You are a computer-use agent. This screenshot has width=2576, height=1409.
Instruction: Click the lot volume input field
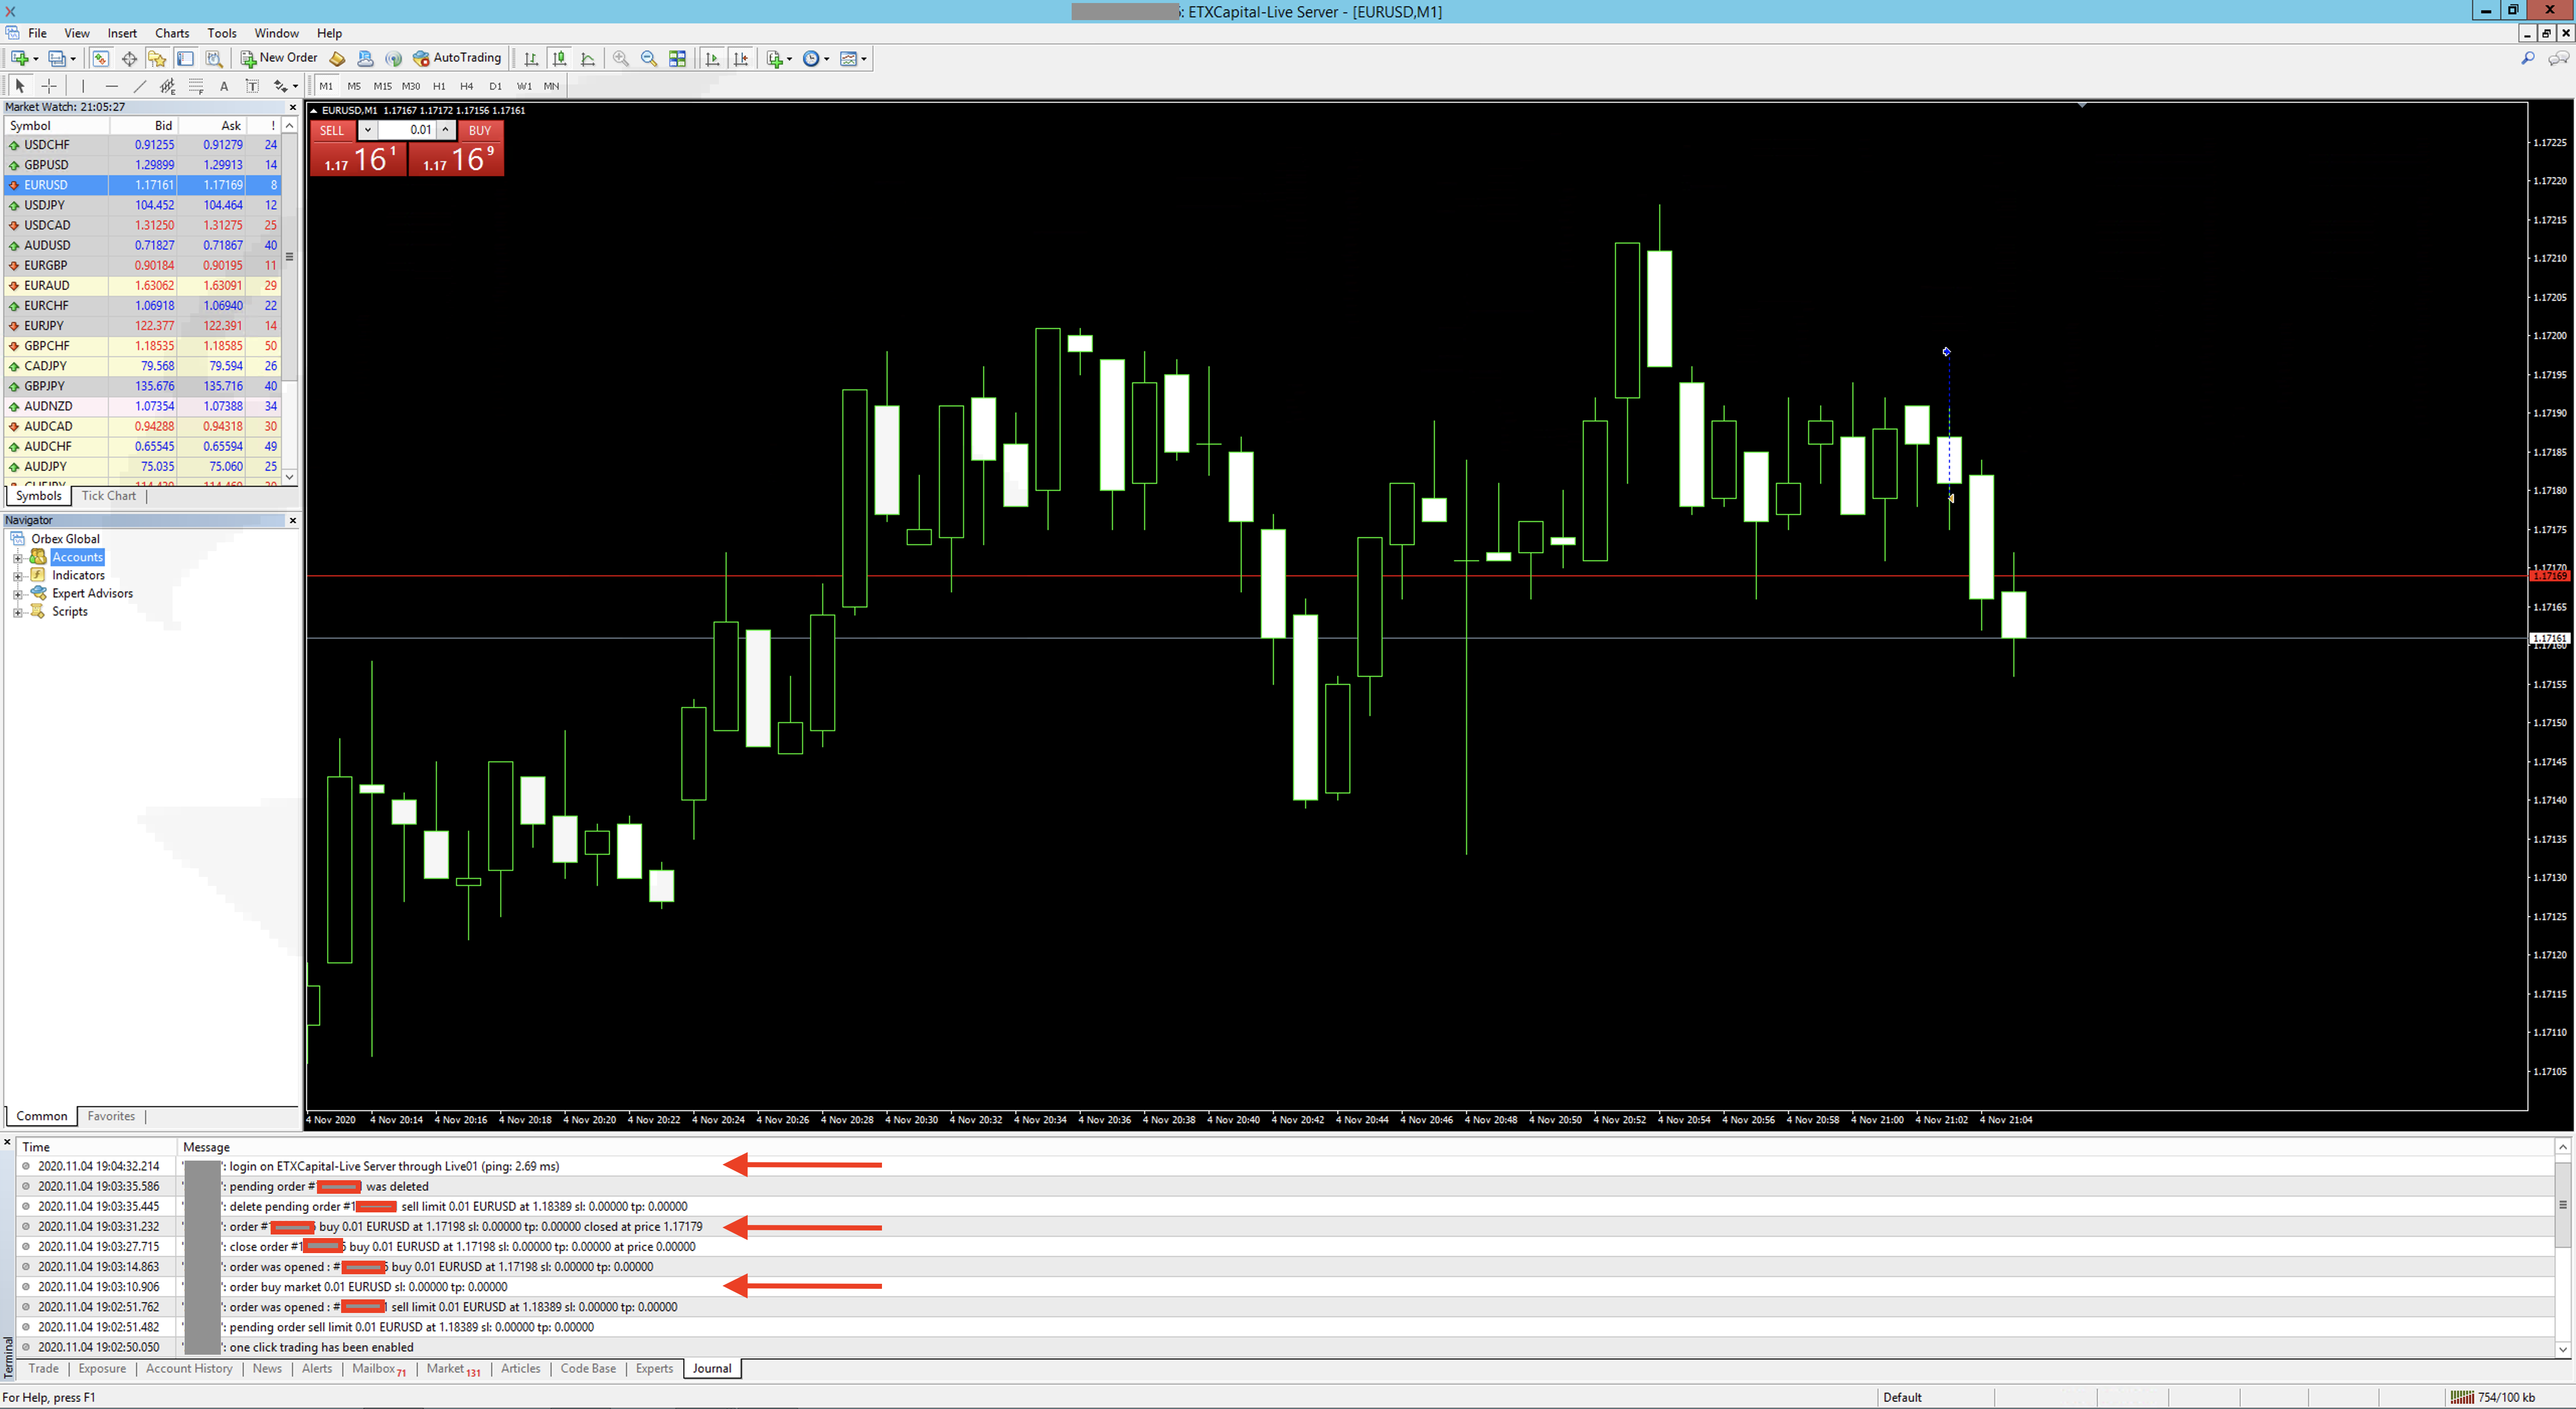[408, 131]
